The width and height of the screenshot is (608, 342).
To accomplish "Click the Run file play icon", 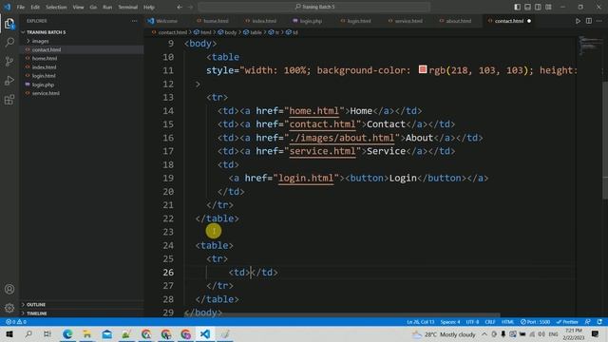I will pos(578,21).
